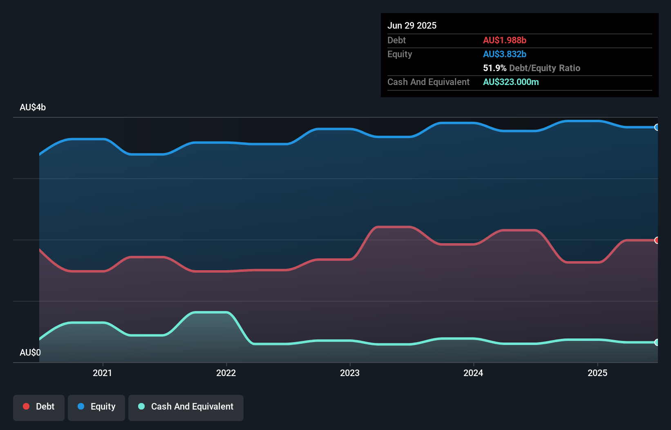This screenshot has width=671, height=430.
Task: Select the Equity endpoint marker on the chart
Action: tap(657, 127)
